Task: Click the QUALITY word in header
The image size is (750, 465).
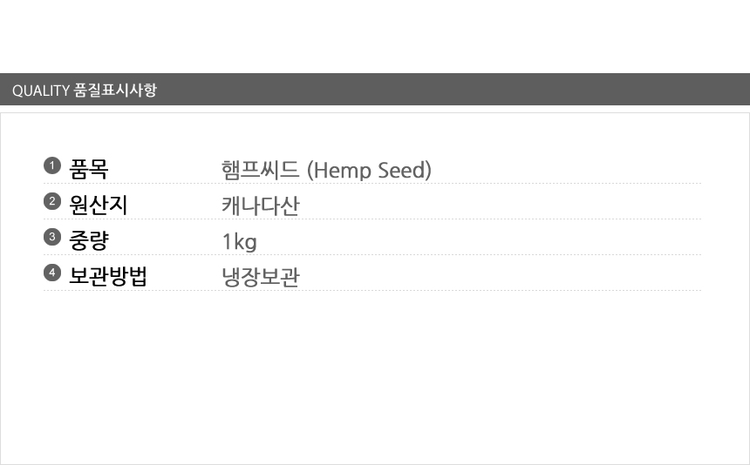Action: tap(40, 90)
